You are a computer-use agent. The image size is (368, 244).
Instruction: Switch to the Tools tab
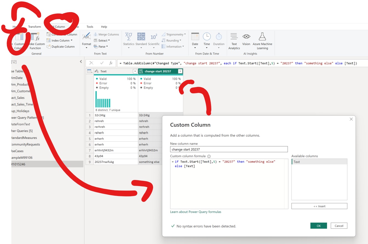(90, 27)
